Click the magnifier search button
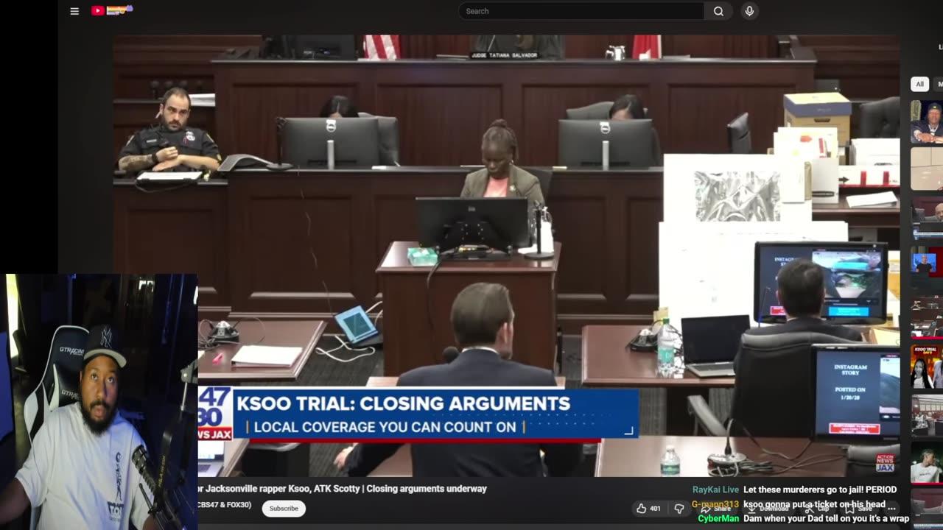 (718, 11)
